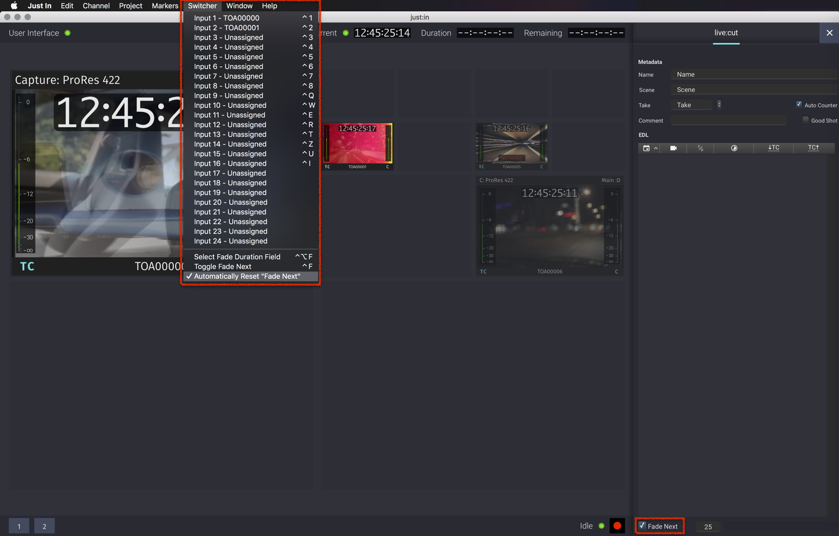The height and width of the screenshot is (536, 839).
Task: Open the Window menu
Action: pos(239,6)
